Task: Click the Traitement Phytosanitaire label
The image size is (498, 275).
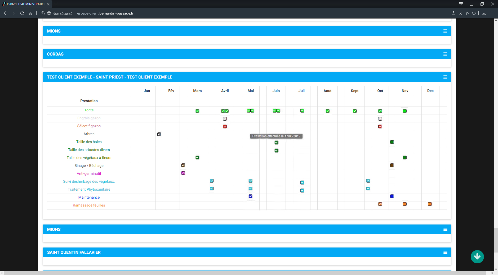Action: pyautogui.click(x=89, y=189)
